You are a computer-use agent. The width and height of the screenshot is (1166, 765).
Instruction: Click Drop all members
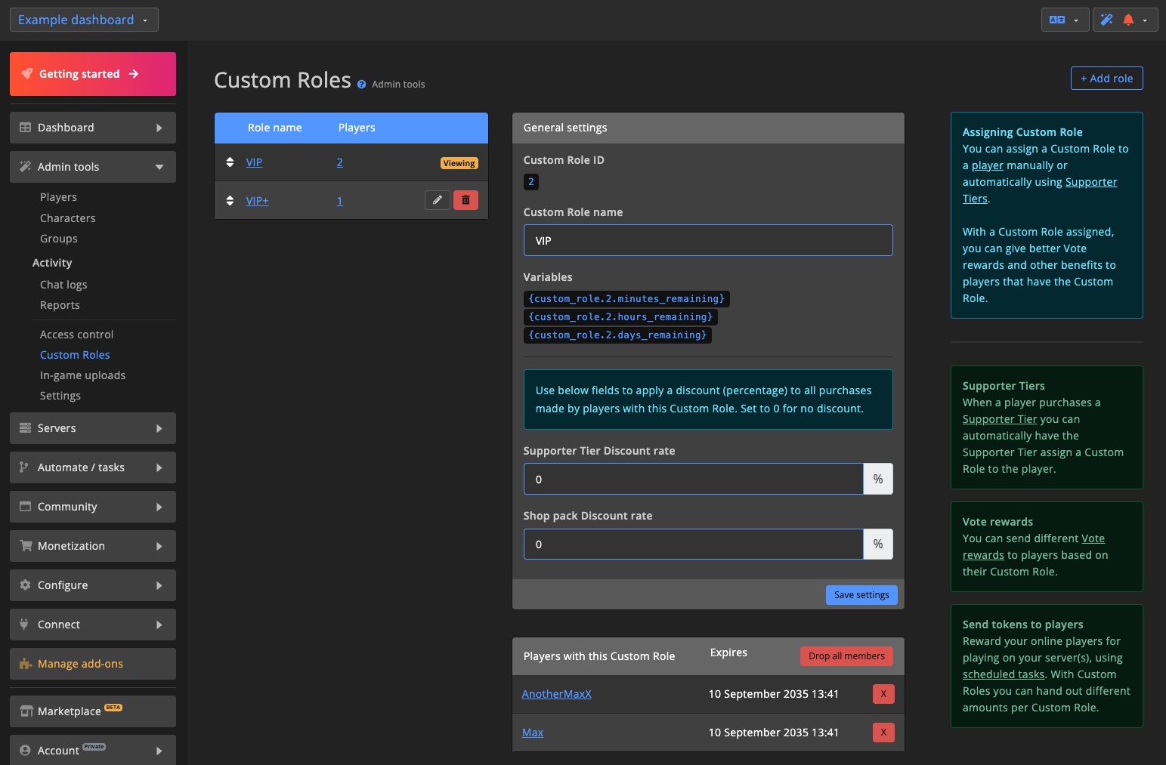click(846, 655)
